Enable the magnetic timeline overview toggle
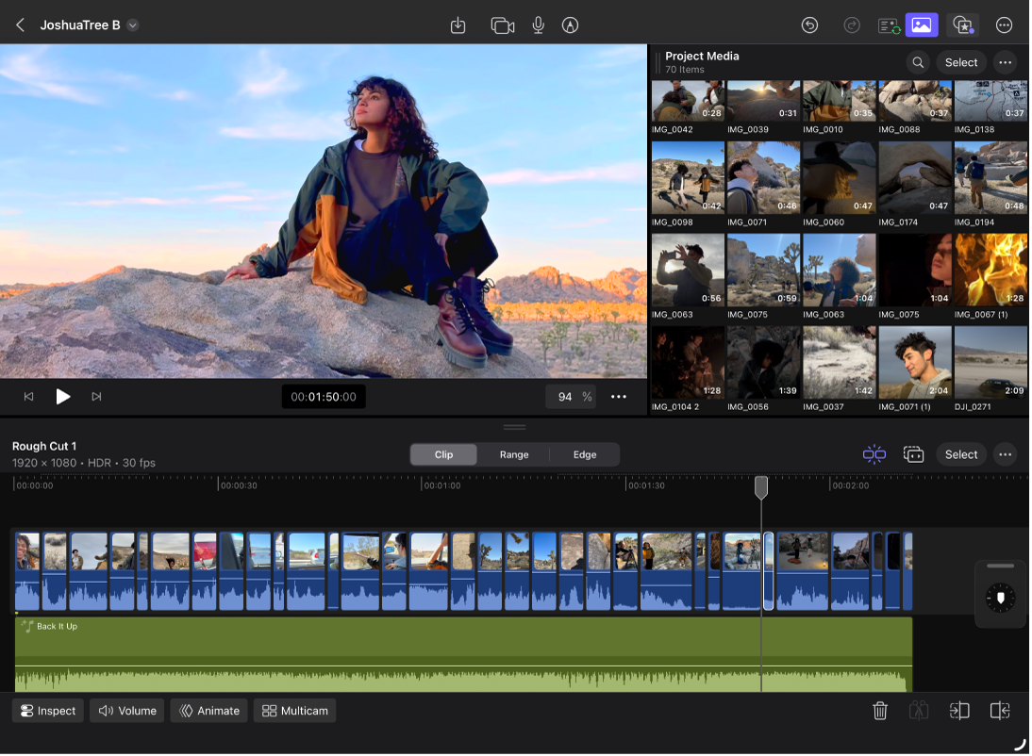Screen dimensions: 1032x756 coord(911,454)
